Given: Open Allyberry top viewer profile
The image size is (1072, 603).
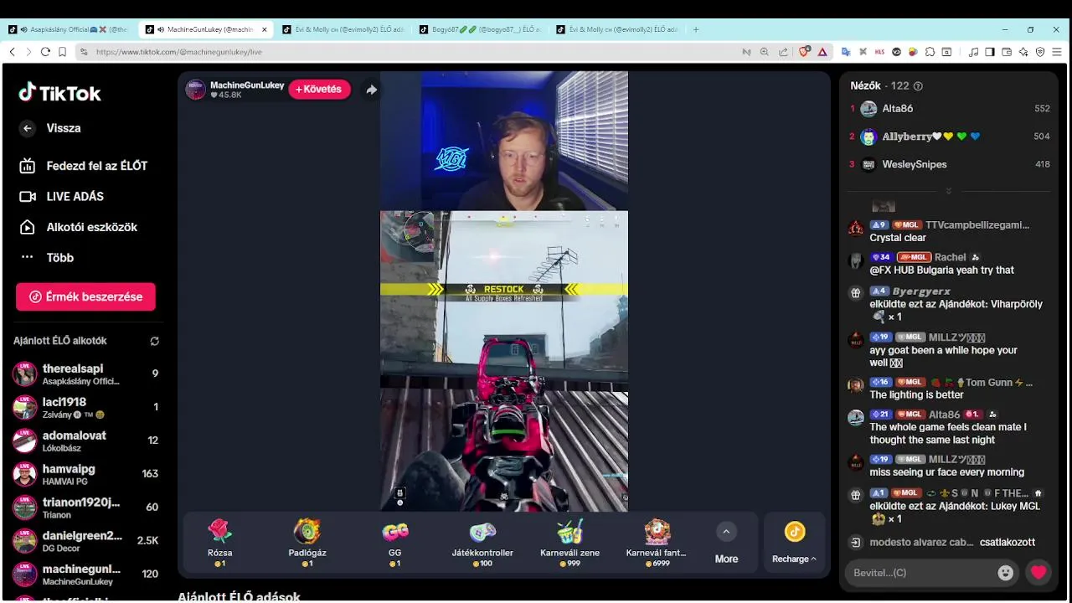Looking at the screenshot, I should click(x=950, y=137).
